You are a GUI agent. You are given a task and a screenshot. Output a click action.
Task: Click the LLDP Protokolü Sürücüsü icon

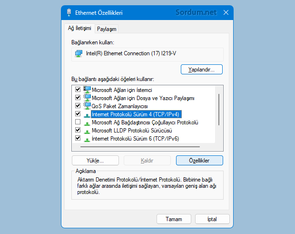87,132
